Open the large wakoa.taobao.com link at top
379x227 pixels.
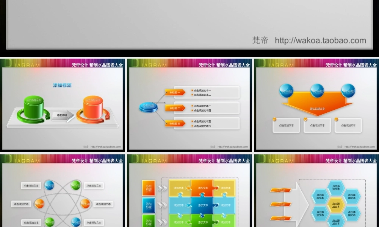point(320,40)
